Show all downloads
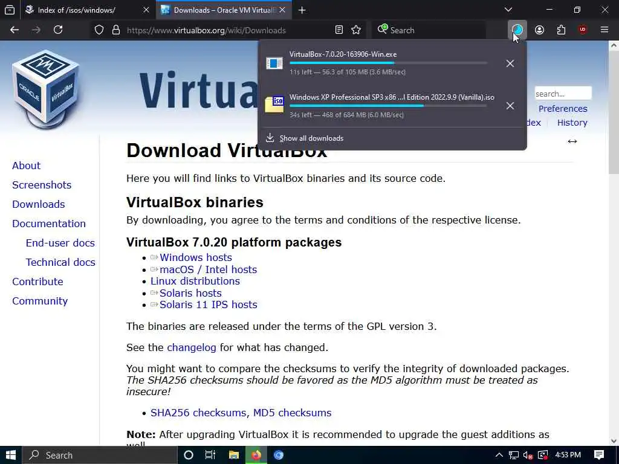This screenshot has width=619, height=464. (x=311, y=138)
